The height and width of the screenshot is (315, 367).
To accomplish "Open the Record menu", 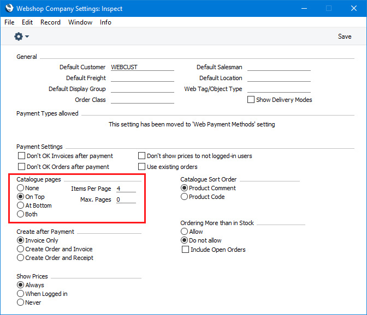I will click(x=50, y=22).
